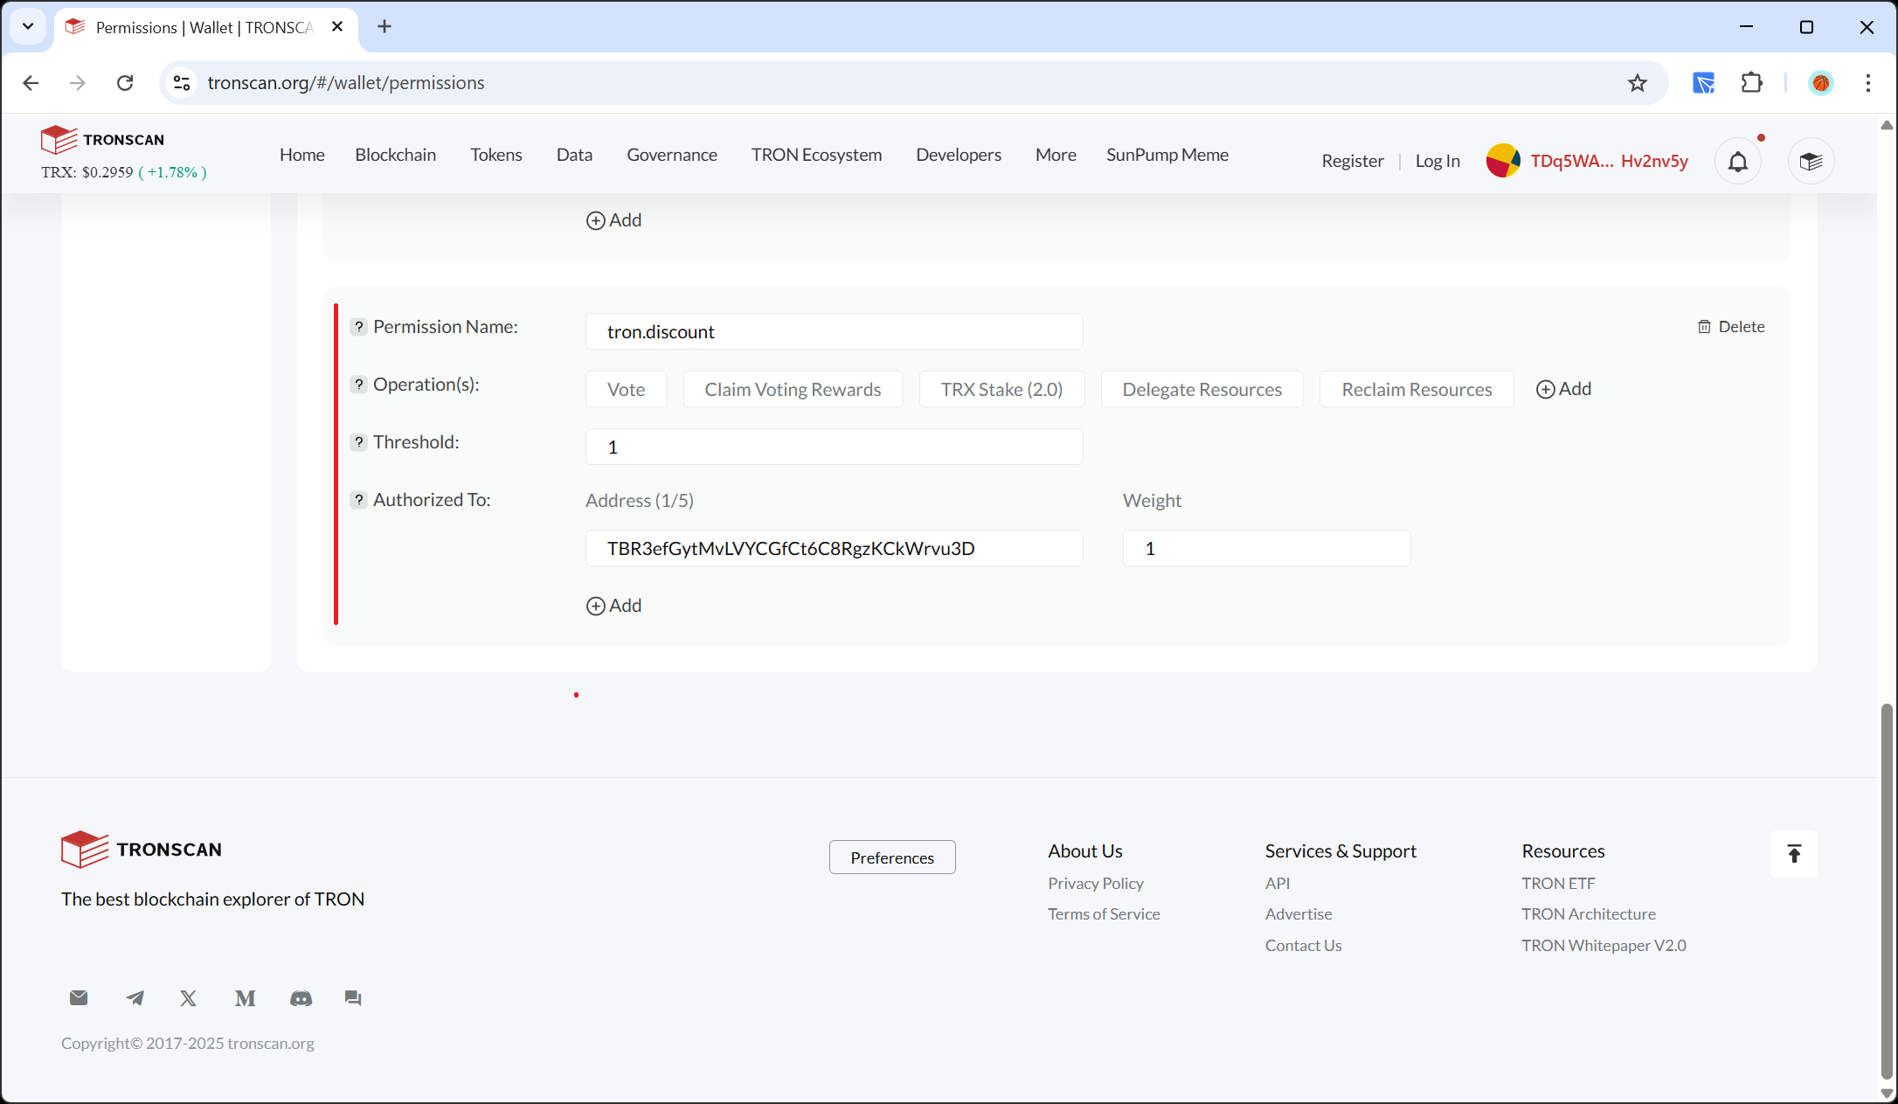Click Add next to the operations list
Screen dimensions: 1898x1104
1564,389
